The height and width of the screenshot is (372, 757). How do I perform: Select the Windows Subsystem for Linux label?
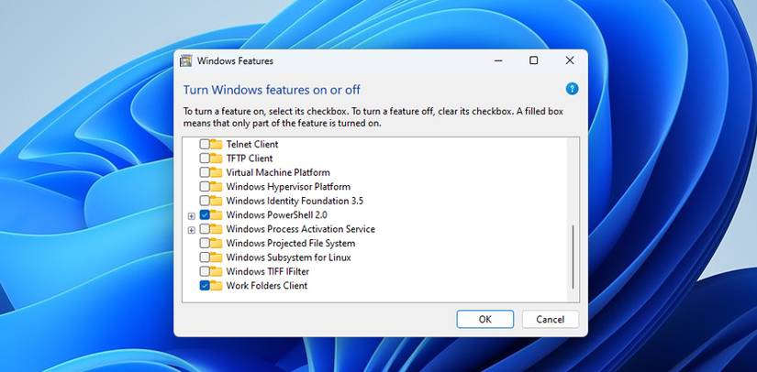288,257
